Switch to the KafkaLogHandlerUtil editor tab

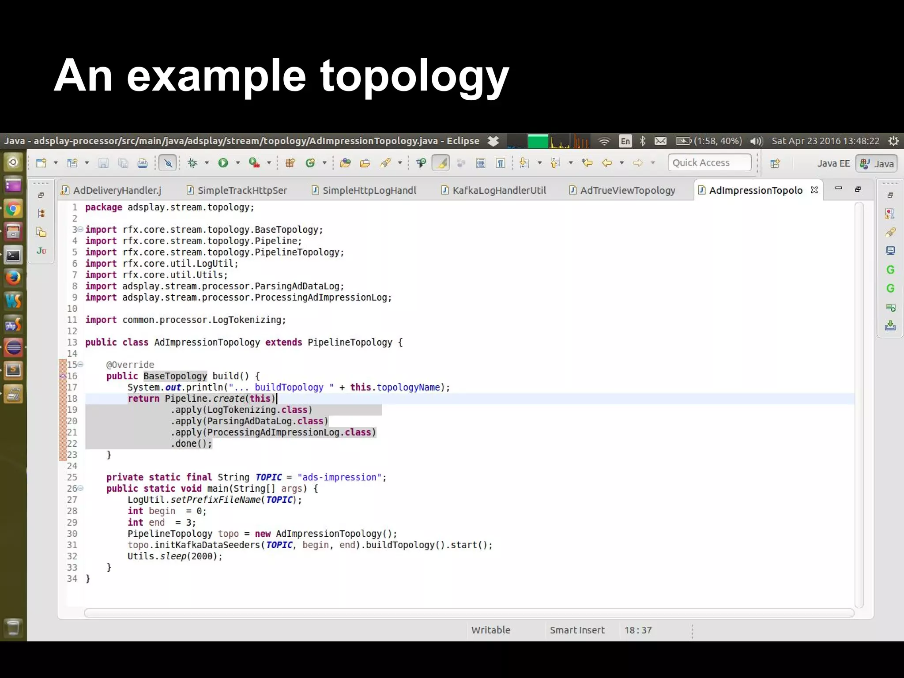click(x=499, y=190)
